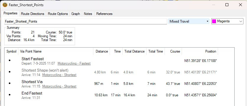Image resolution: width=247 pixels, height=106 pixels.
Task: Click the 5.8 km total distance cell
Action: click(129, 84)
